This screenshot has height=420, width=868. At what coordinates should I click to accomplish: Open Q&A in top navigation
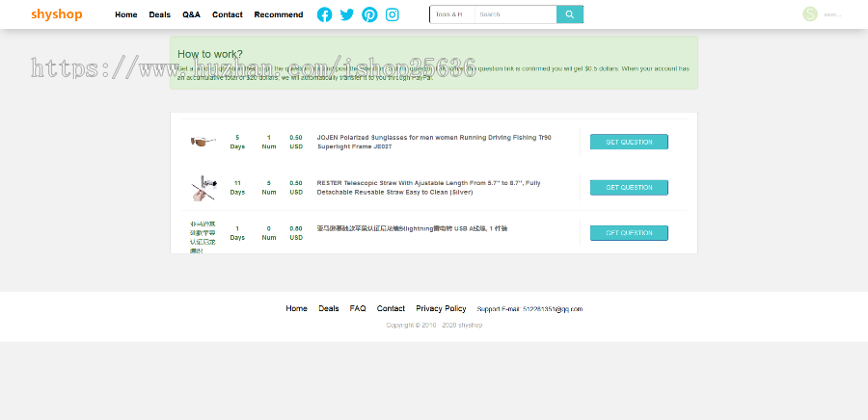[192, 14]
